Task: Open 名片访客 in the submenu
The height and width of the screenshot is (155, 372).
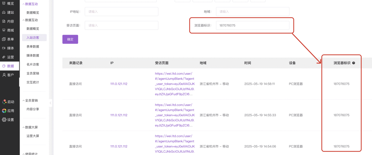Action: click(x=33, y=64)
